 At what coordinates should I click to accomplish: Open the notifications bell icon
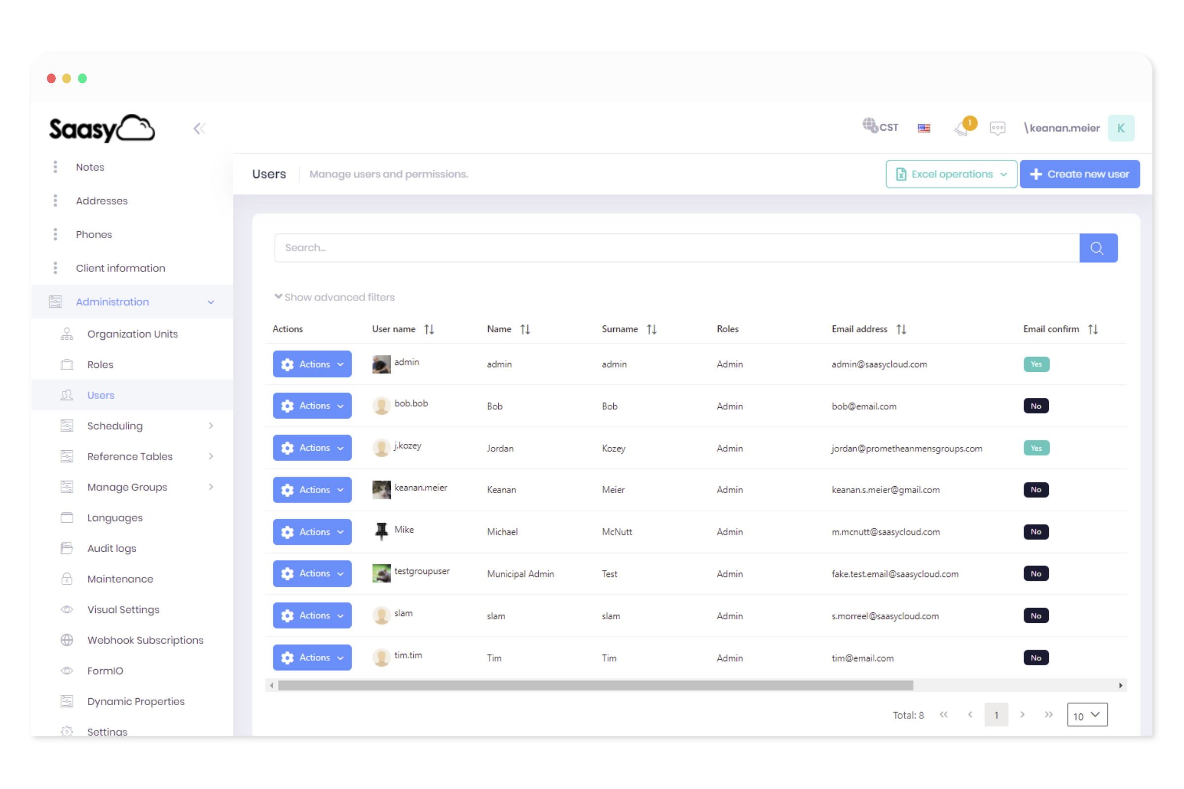coord(962,128)
